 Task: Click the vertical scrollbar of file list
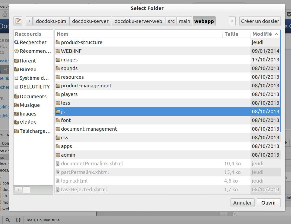click(280, 81)
